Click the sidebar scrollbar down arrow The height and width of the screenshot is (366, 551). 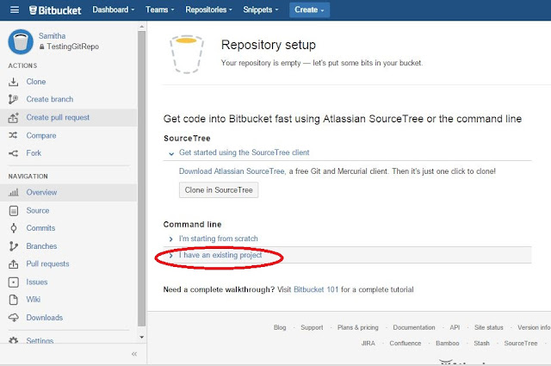141,338
